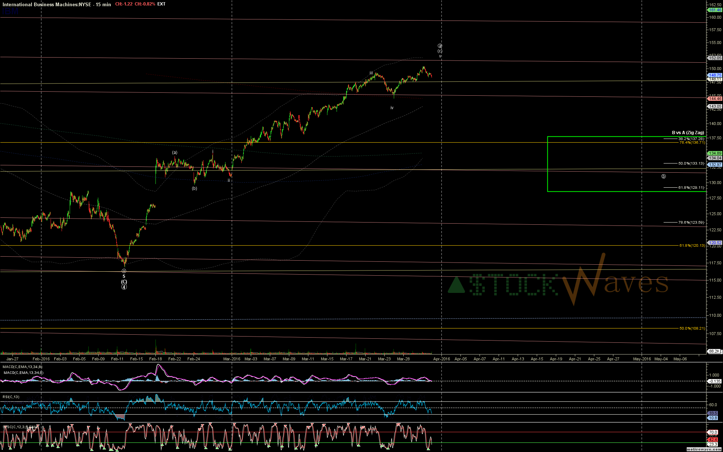The height and width of the screenshot is (452, 723).
Task: Click the 88.2K volume tag
Action: [714, 351]
